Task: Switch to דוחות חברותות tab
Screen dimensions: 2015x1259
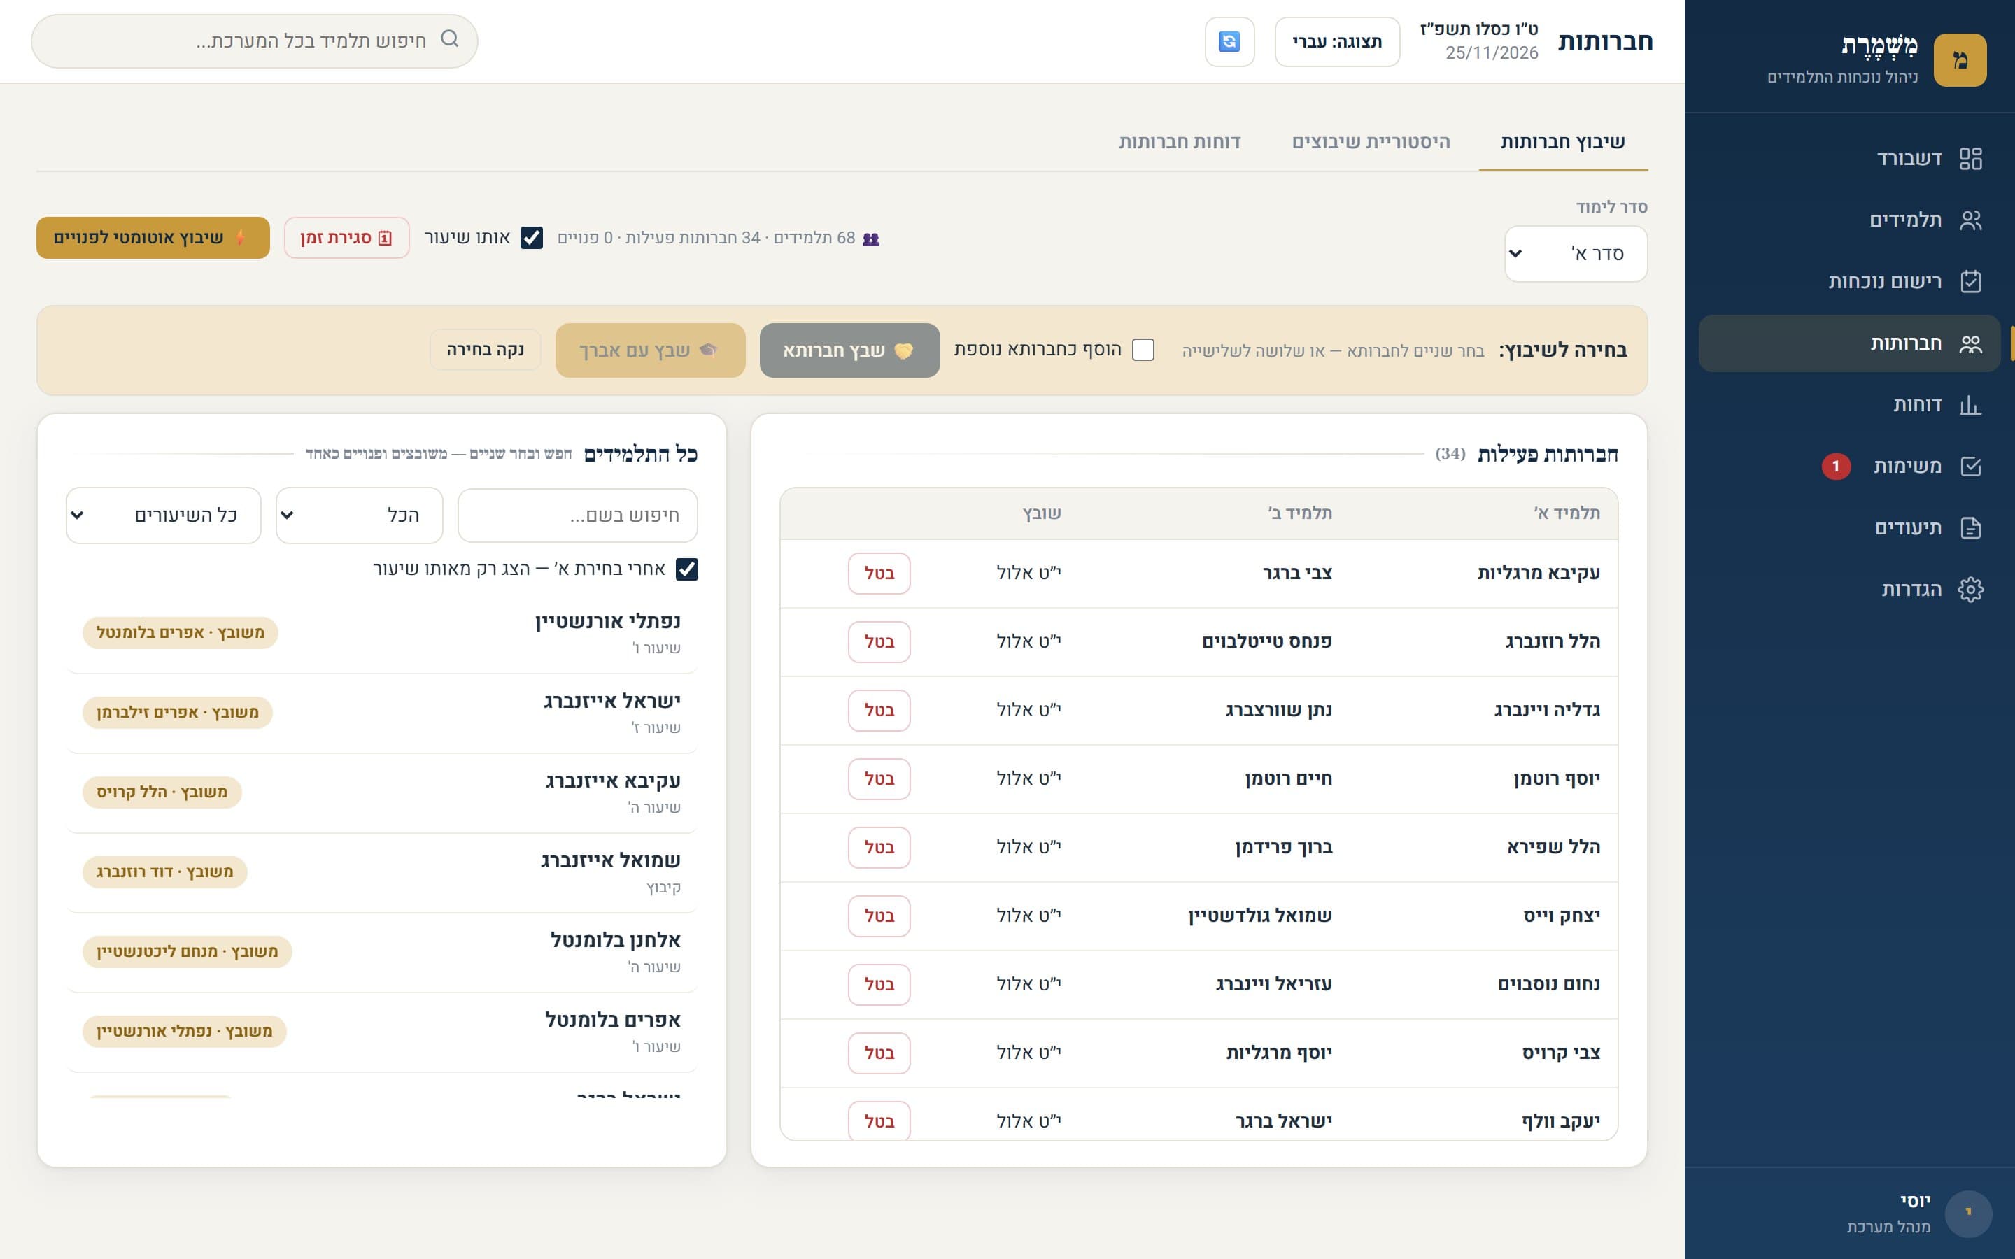Action: point(1179,143)
